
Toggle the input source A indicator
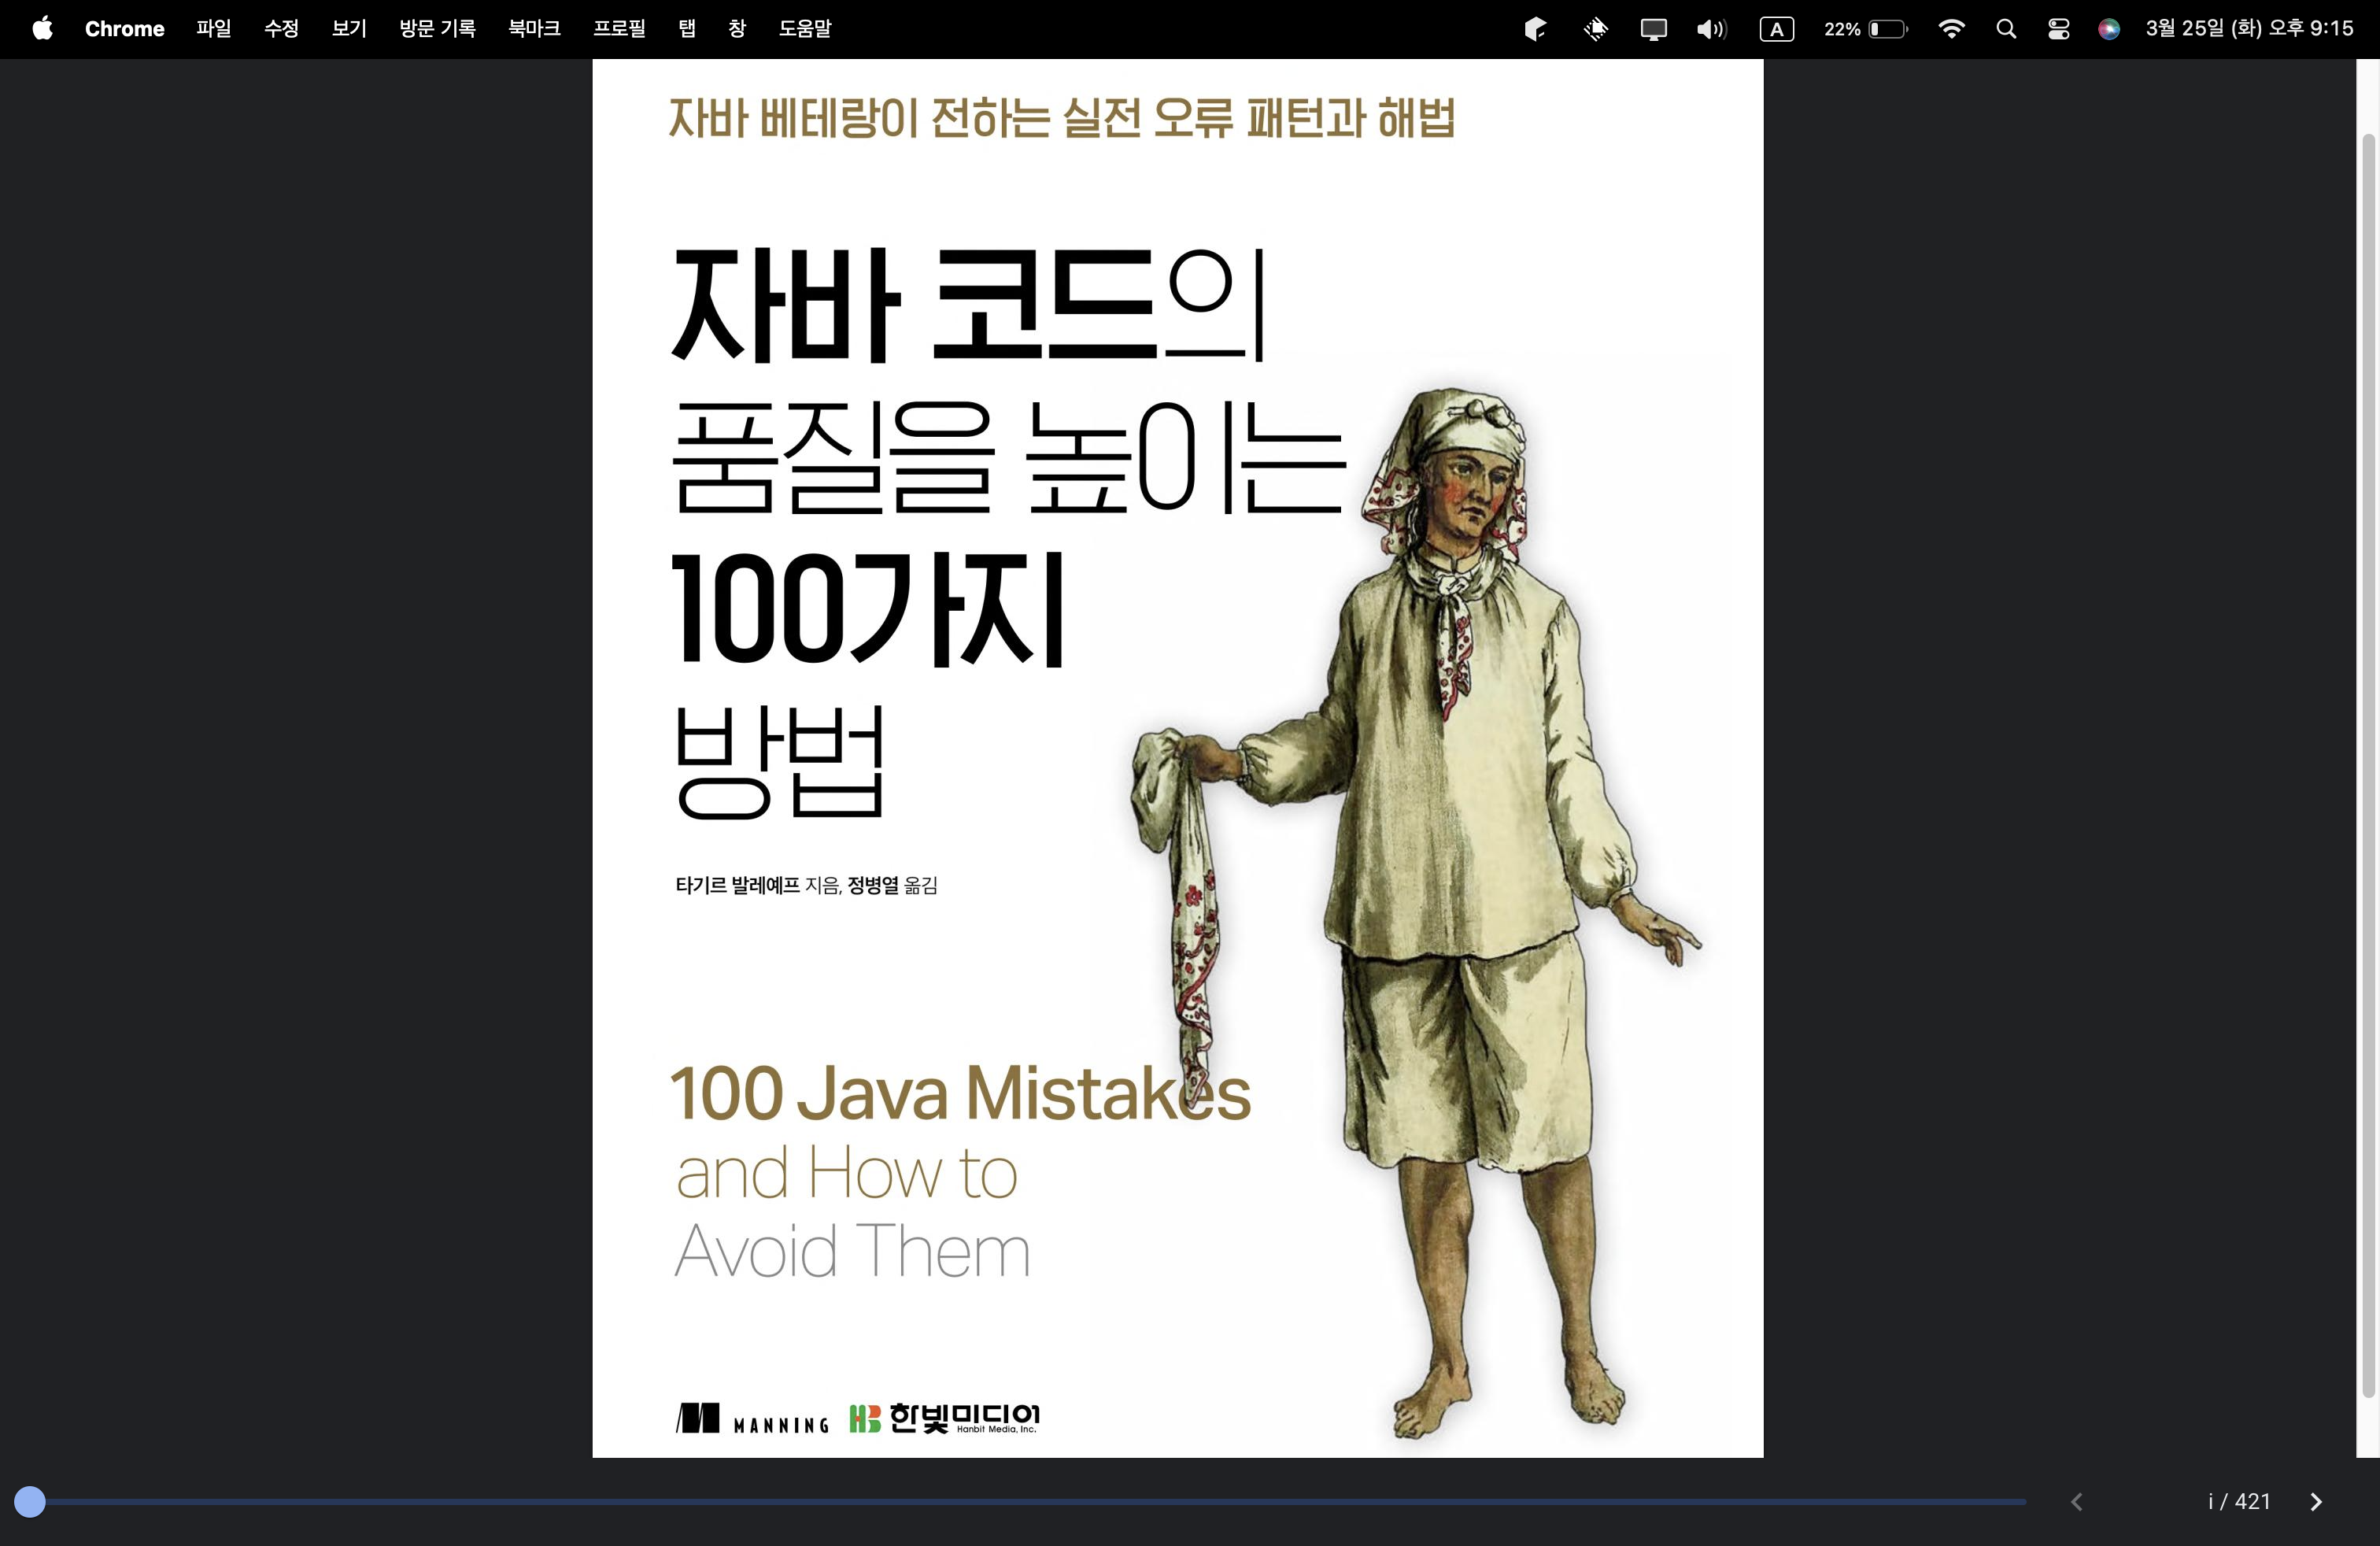[1776, 29]
